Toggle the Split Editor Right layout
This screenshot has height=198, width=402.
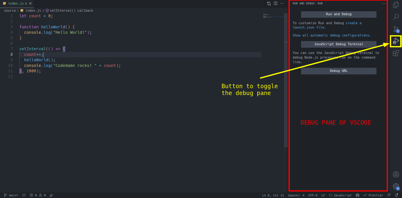275,3
